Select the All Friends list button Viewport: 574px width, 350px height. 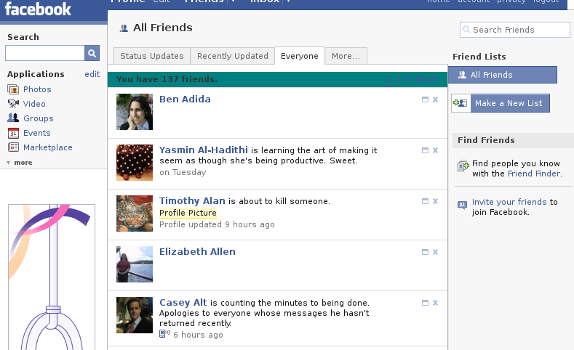503,75
